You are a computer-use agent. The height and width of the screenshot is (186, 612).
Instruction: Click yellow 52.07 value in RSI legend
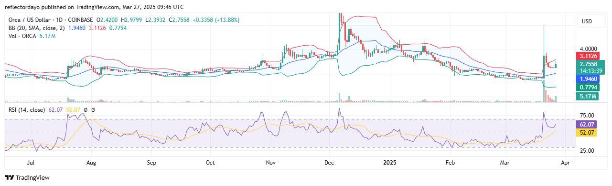[73, 110]
